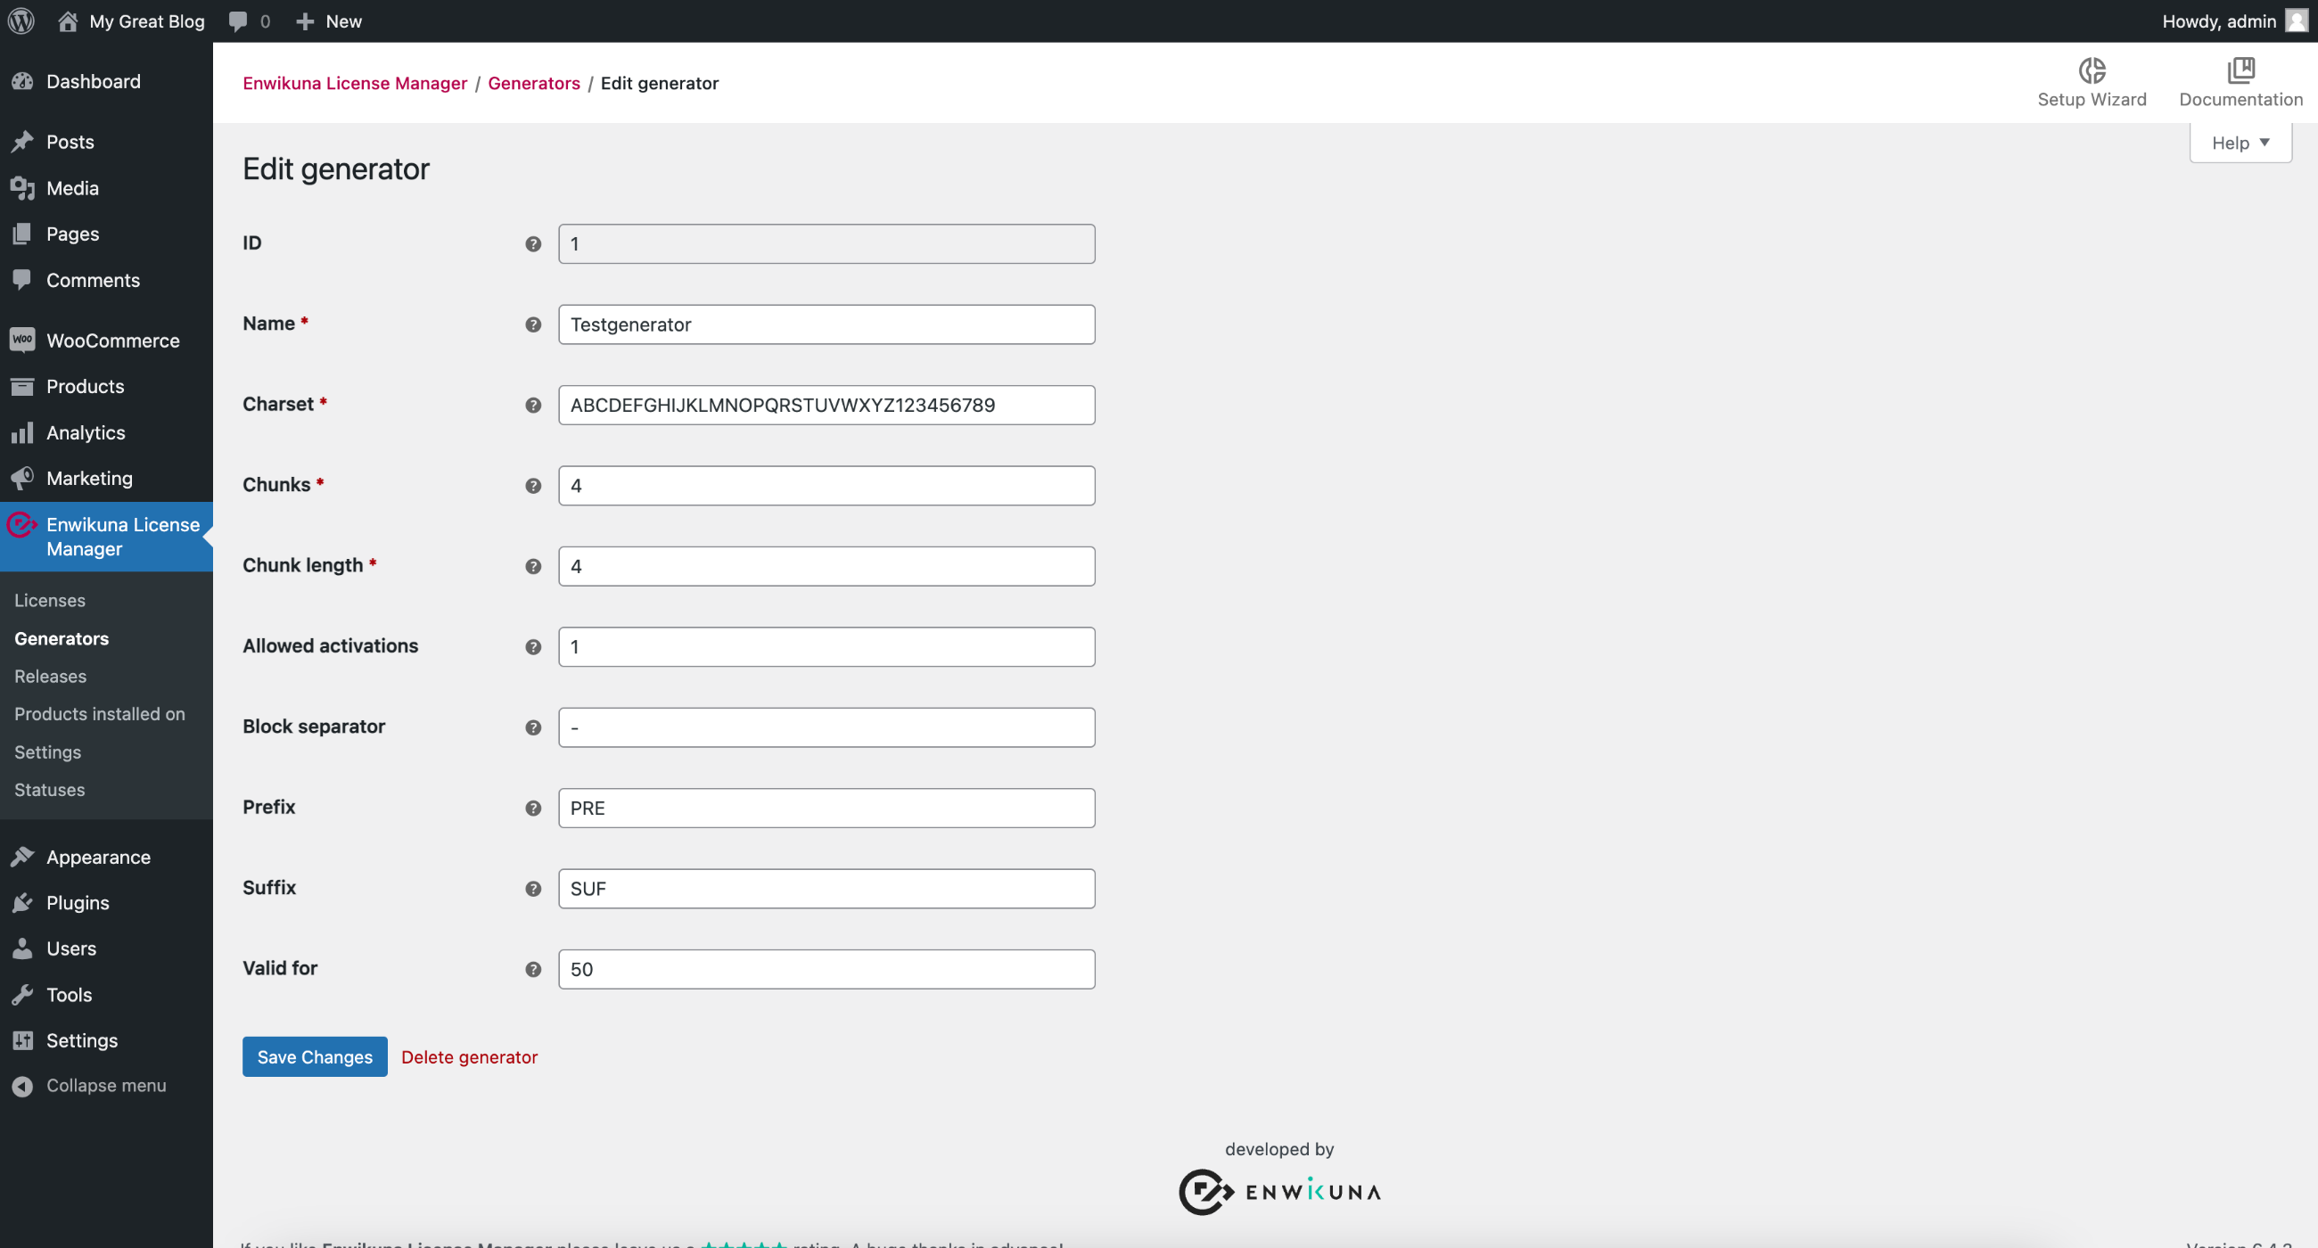2318x1248 pixels.
Task: Follow Generators breadcrumb link
Action: coord(534,83)
